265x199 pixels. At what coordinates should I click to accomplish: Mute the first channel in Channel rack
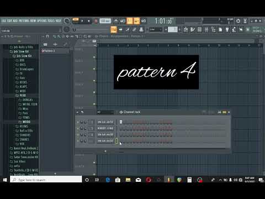[78, 122]
